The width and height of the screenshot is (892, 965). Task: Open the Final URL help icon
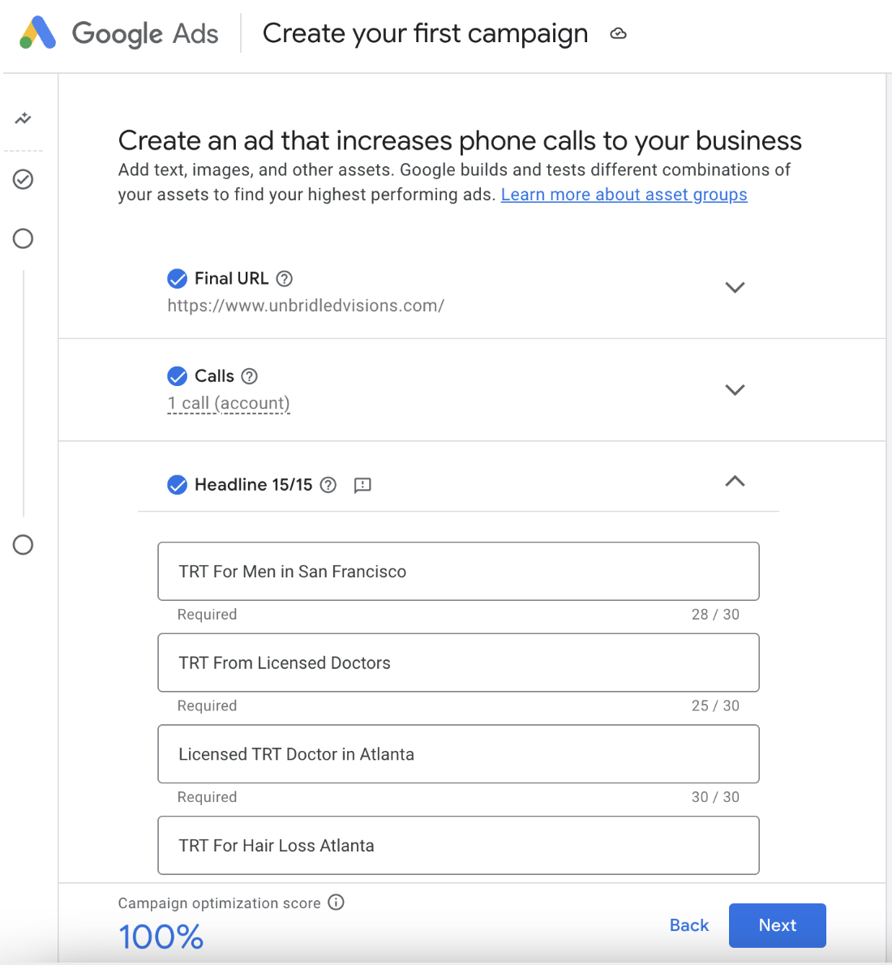pyautogui.click(x=285, y=279)
